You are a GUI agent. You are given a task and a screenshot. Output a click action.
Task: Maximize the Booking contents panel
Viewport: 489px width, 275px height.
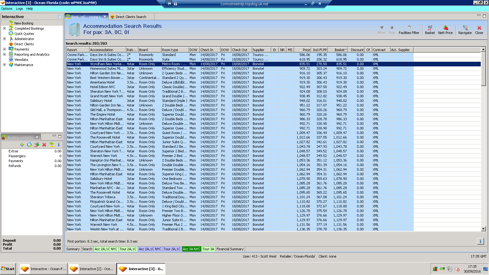point(60,136)
